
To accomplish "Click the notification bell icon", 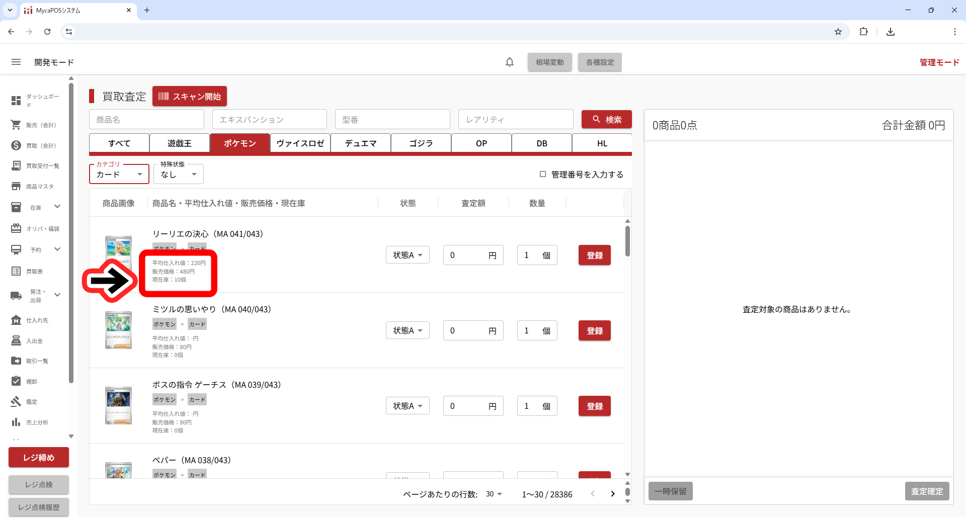I will (x=509, y=62).
